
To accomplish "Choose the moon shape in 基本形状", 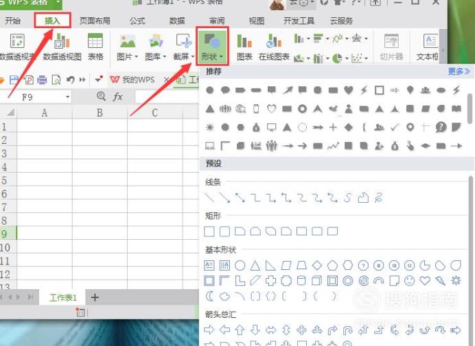I will pos(209,296).
